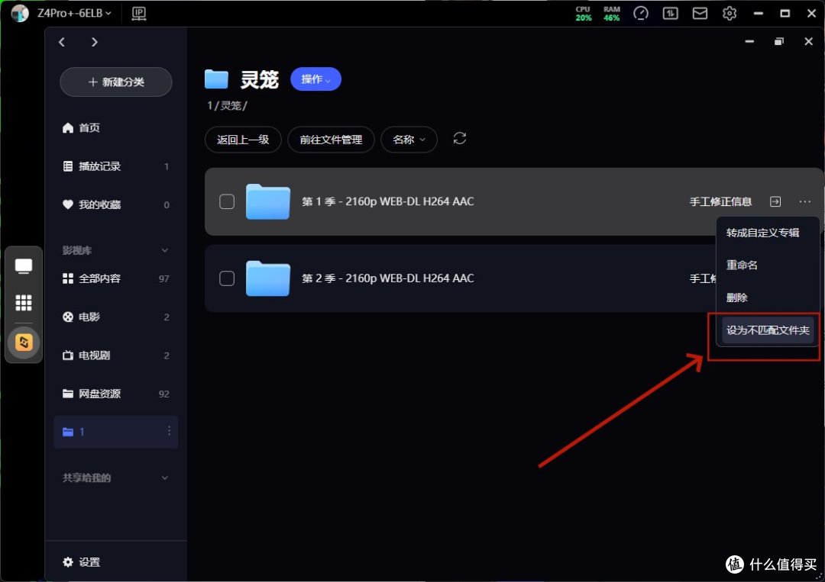Open the speed gauge icon in top bar

[x=640, y=13]
